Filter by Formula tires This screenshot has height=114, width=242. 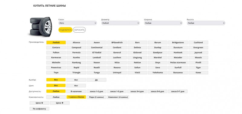click(77, 52)
